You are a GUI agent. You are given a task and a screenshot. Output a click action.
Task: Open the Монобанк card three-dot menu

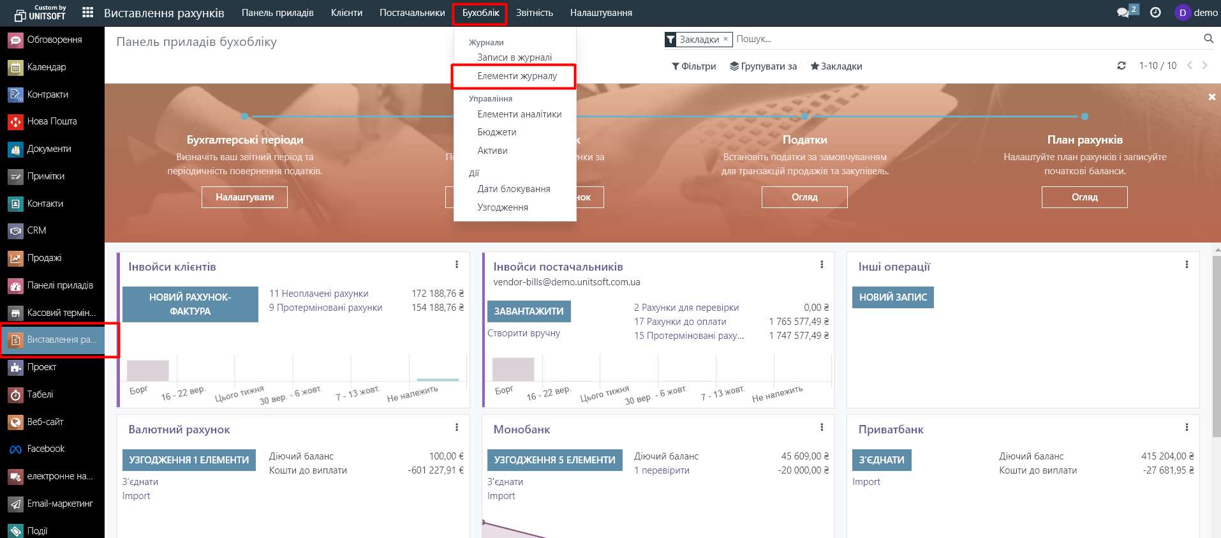(x=822, y=428)
